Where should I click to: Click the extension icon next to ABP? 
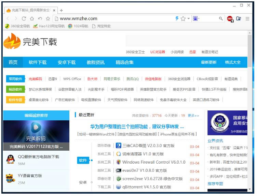(x=239, y=19)
